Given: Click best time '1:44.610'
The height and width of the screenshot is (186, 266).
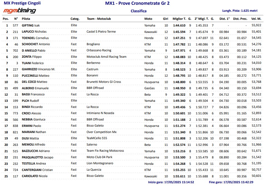Looking at the screenshot, I should point(179,25).
